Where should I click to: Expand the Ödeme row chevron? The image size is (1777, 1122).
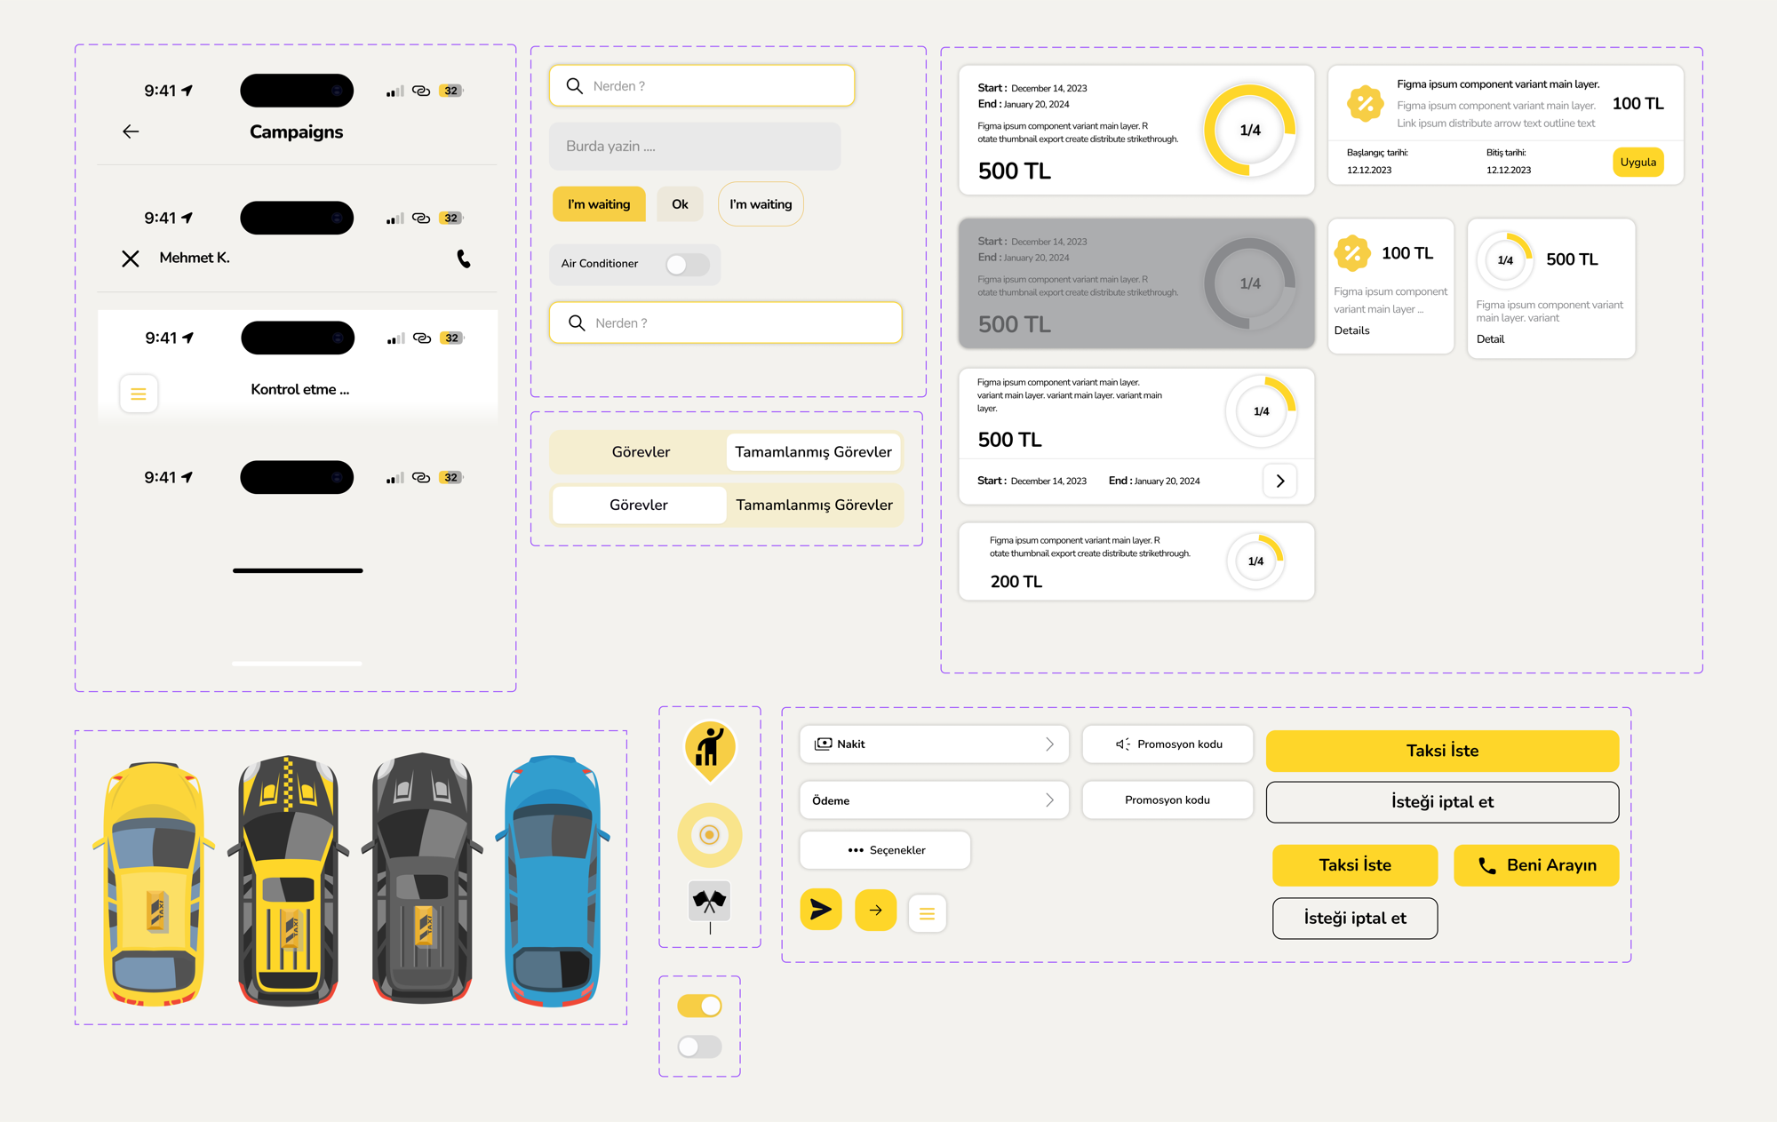(x=1052, y=800)
